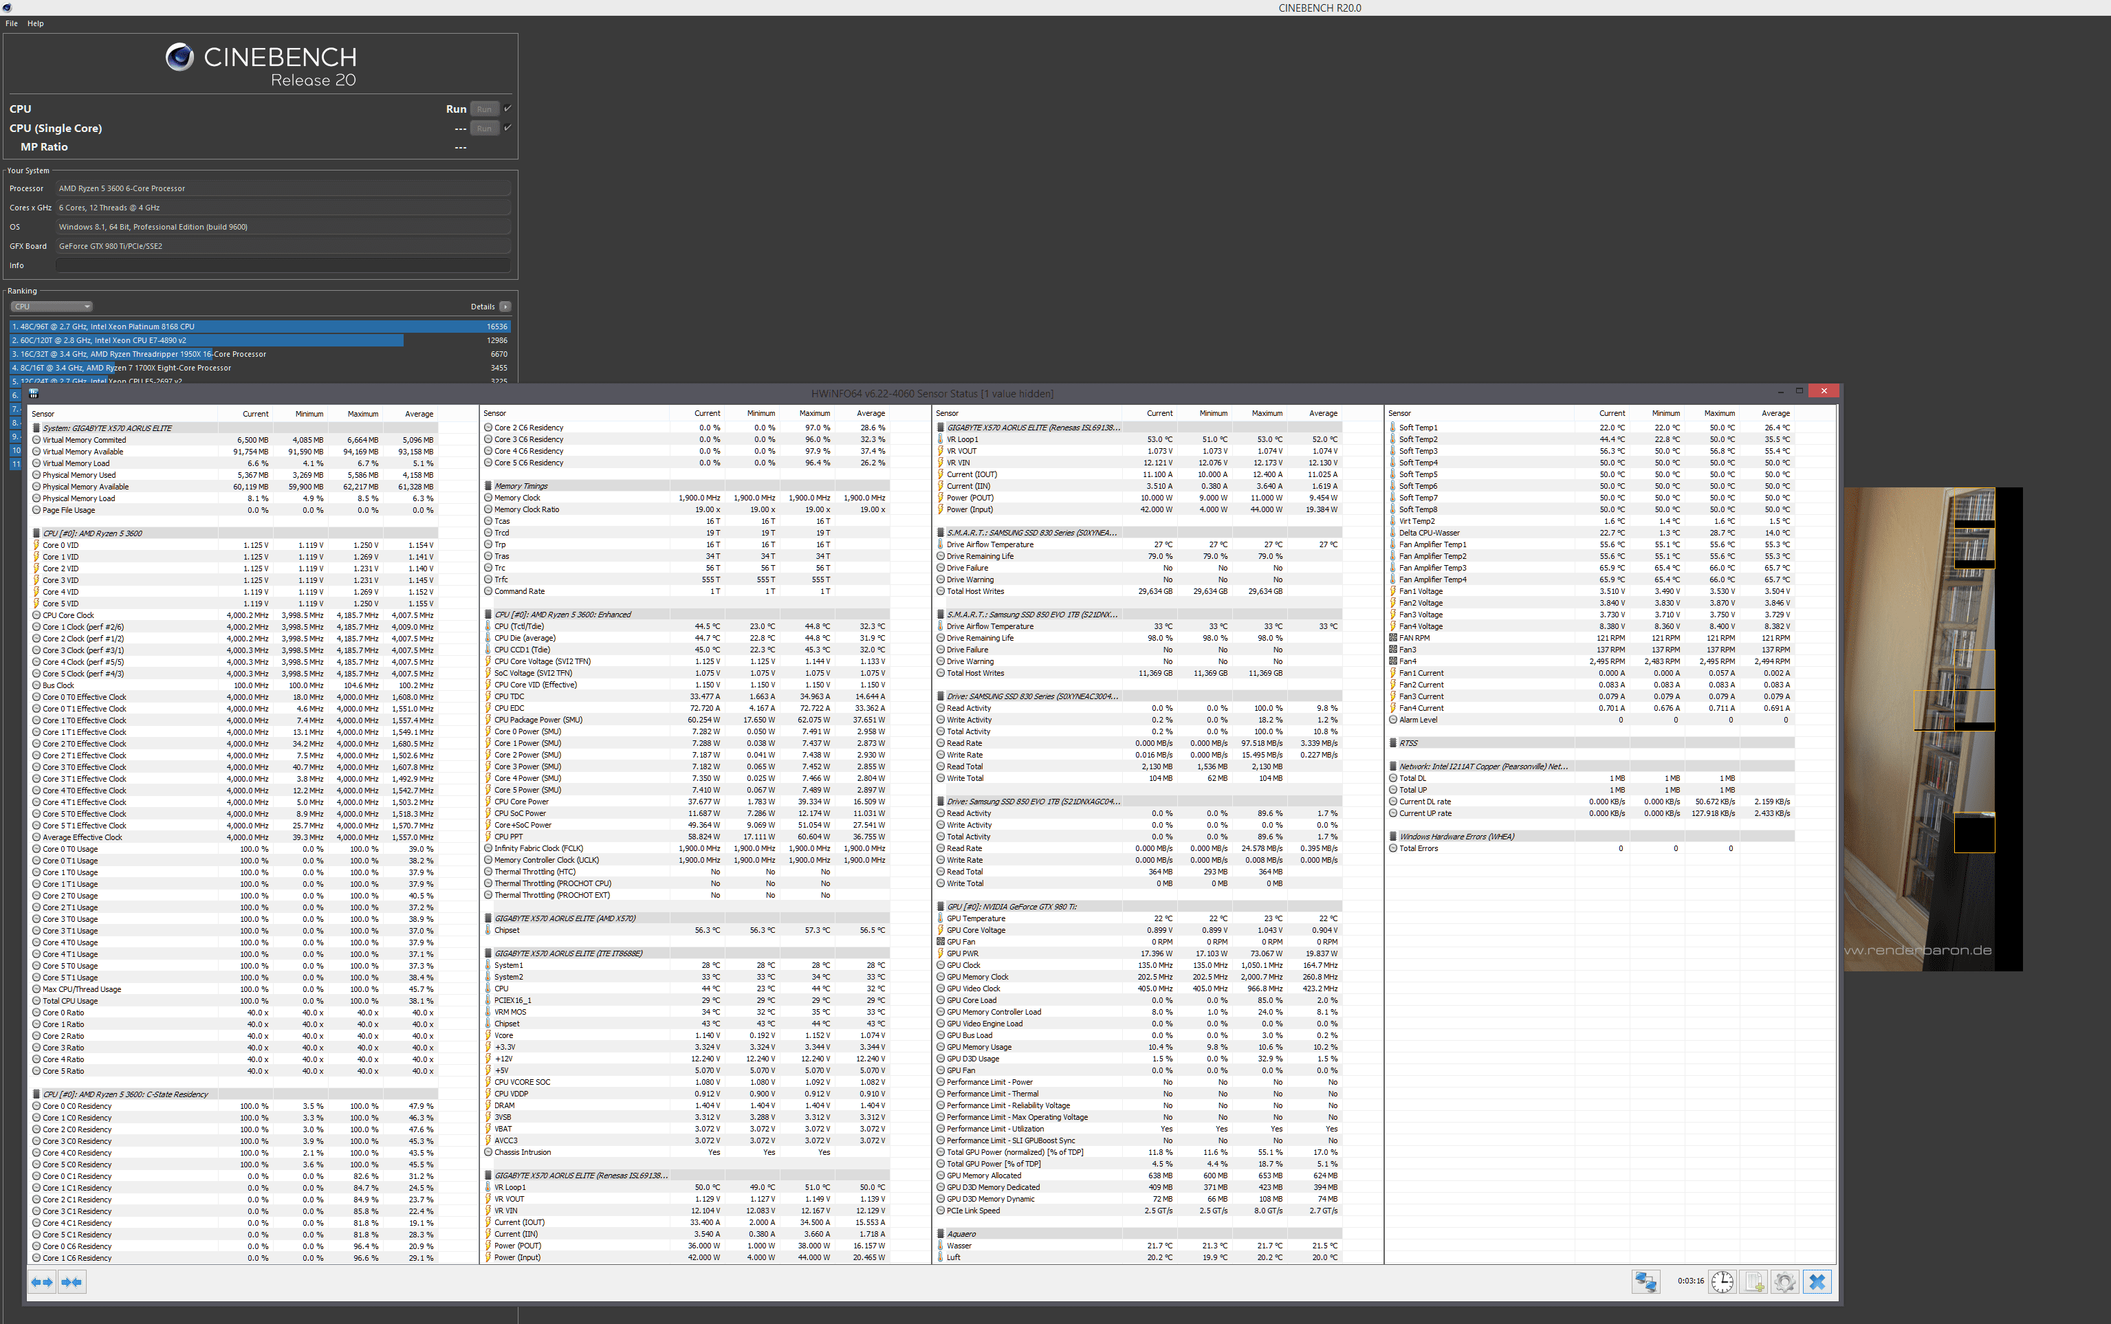Select GIGABYTE X570 AORUS ELITE (ITE IT8688E) header

point(686,953)
